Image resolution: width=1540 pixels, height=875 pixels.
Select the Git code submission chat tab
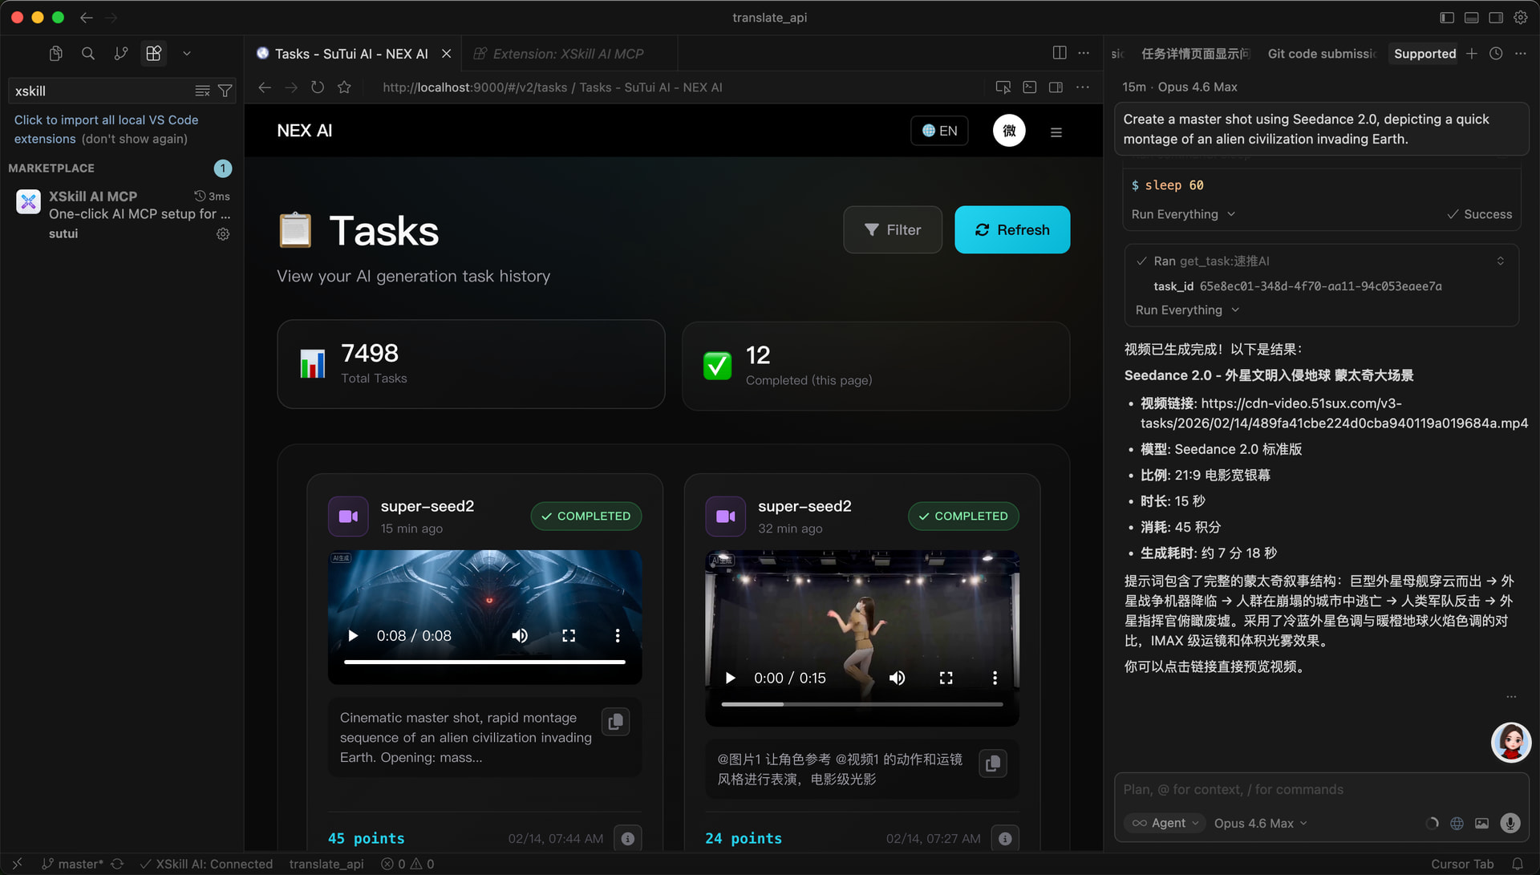point(1321,54)
